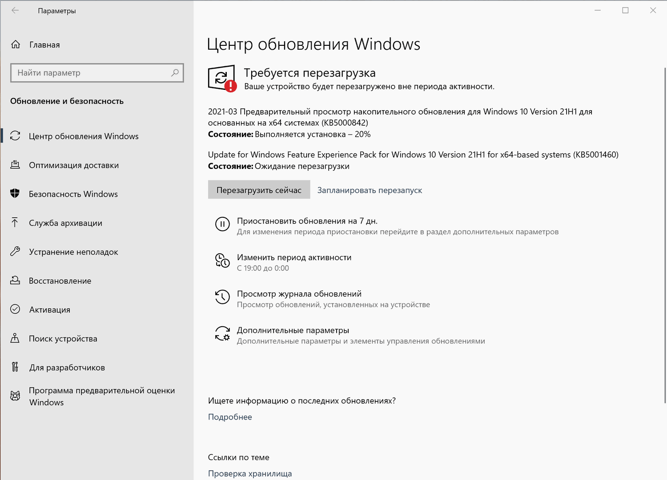This screenshot has width=667, height=480.
Task: Open Для разработчиков via its icon
Action: (16, 367)
